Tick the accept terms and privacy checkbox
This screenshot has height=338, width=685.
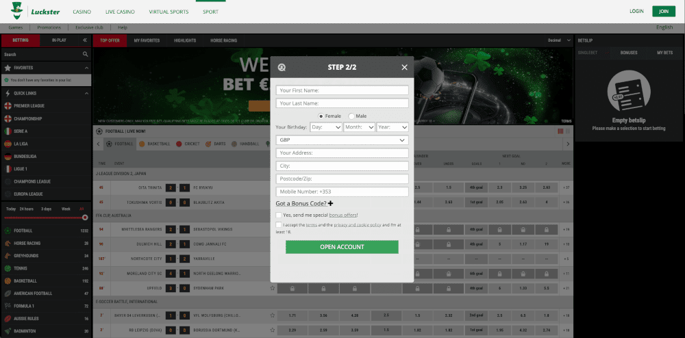(278, 224)
